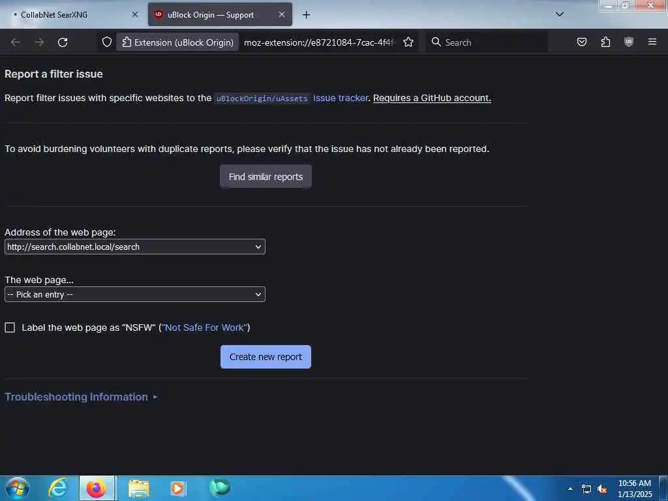Image resolution: width=668 pixels, height=501 pixels.
Task: Click the muted volume tray icon
Action: coord(602,489)
